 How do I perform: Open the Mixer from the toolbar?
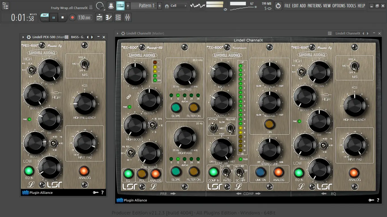[x=127, y=17]
